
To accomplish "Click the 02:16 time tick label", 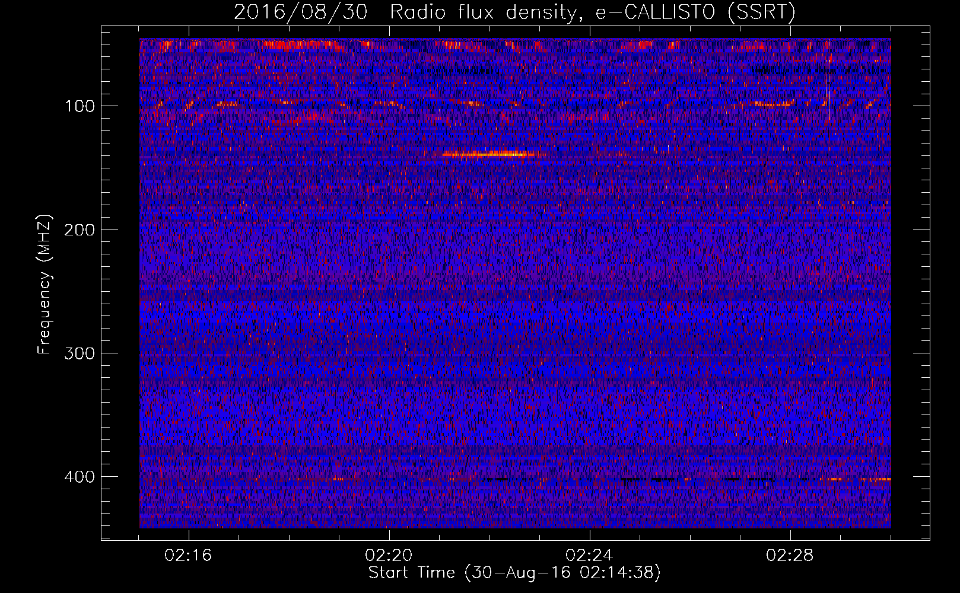I will click(189, 556).
